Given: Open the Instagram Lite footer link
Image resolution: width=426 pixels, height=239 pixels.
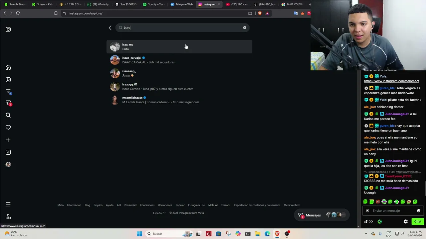Looking at the screenshot, I should [x=196, y=205].
